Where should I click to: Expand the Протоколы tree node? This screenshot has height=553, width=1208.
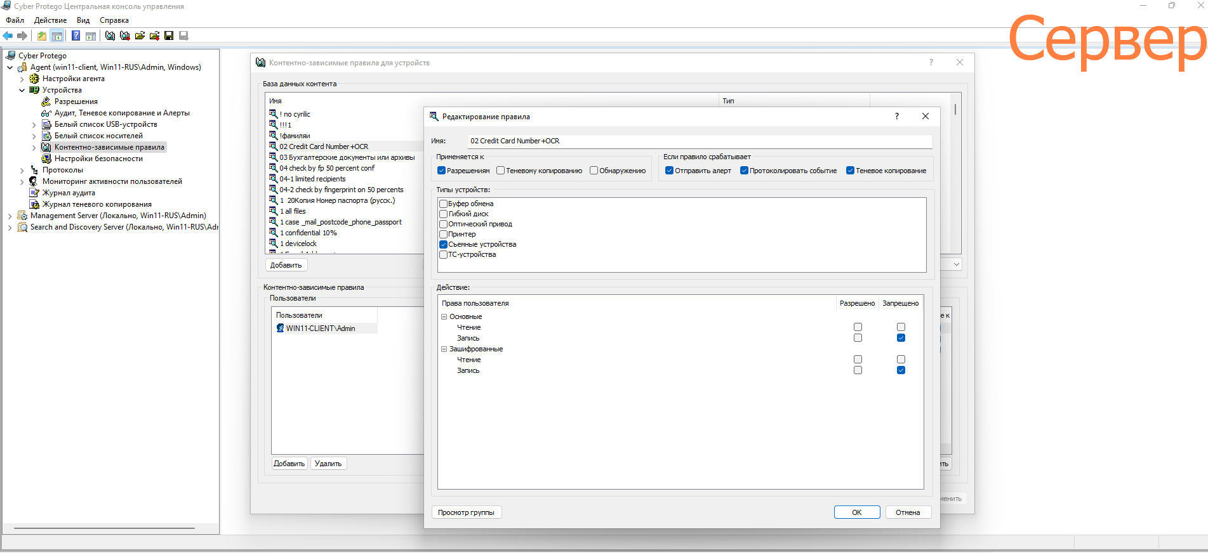(22, 170)
